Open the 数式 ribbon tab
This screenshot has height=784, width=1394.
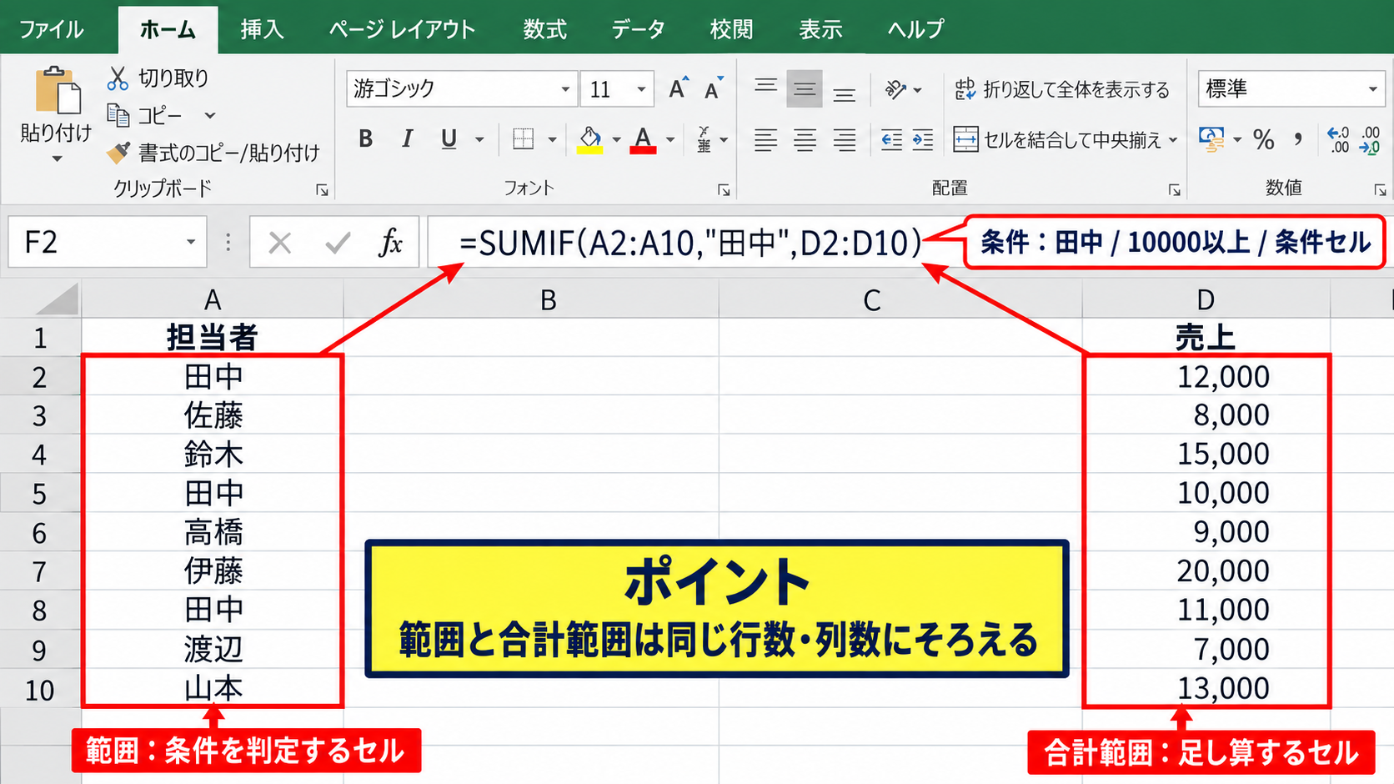click(x=544, y=29)
